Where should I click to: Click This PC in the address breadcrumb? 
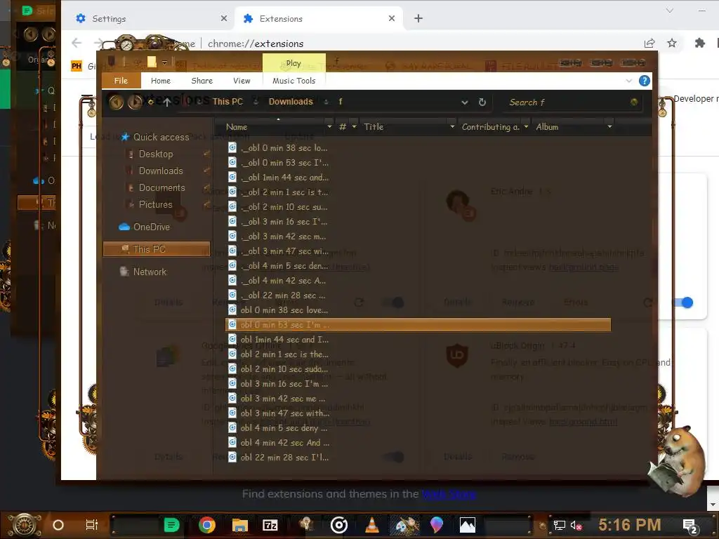(x=227, y=102)
